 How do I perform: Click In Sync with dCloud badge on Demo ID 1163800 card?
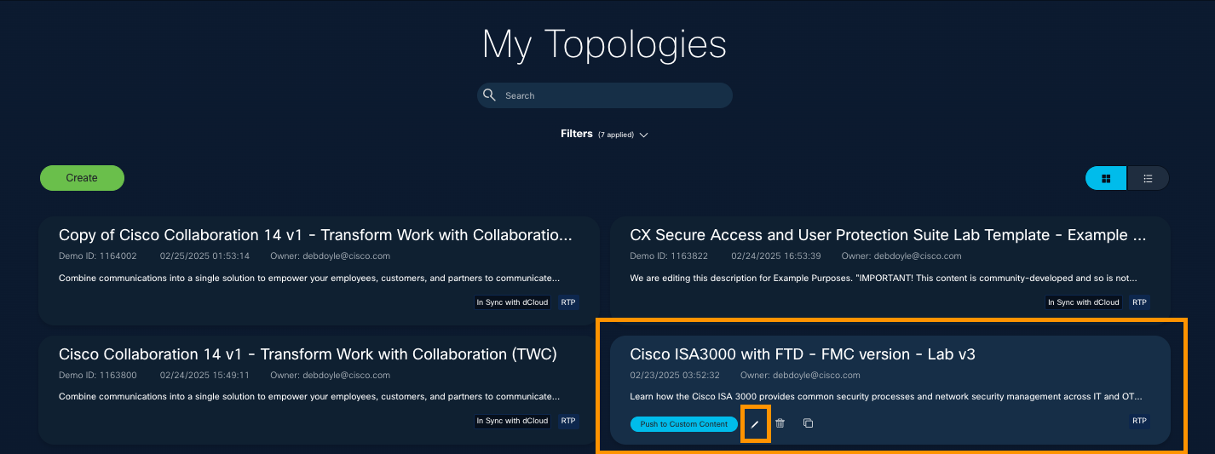(513, 421)
